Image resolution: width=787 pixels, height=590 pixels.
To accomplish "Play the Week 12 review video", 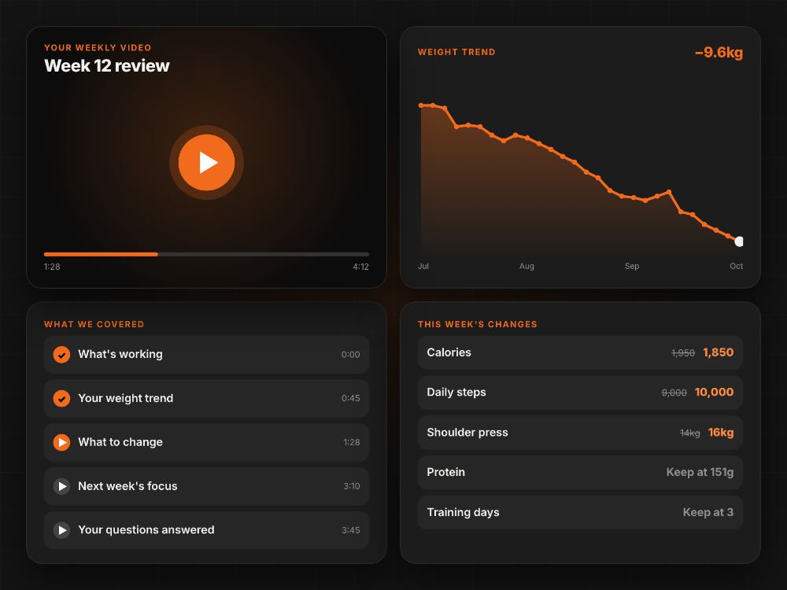I will pos(206,163).
